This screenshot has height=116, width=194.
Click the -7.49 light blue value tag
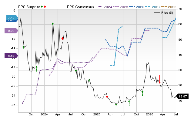pyautogui.click(x=12, y=18)
